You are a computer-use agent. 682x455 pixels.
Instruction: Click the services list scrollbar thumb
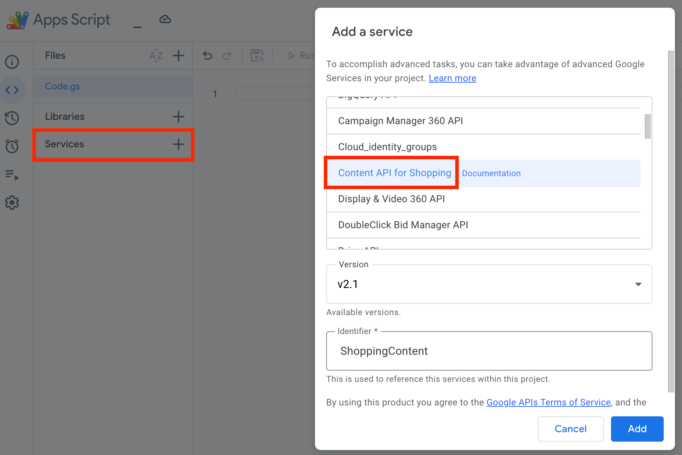pos(648,127)
